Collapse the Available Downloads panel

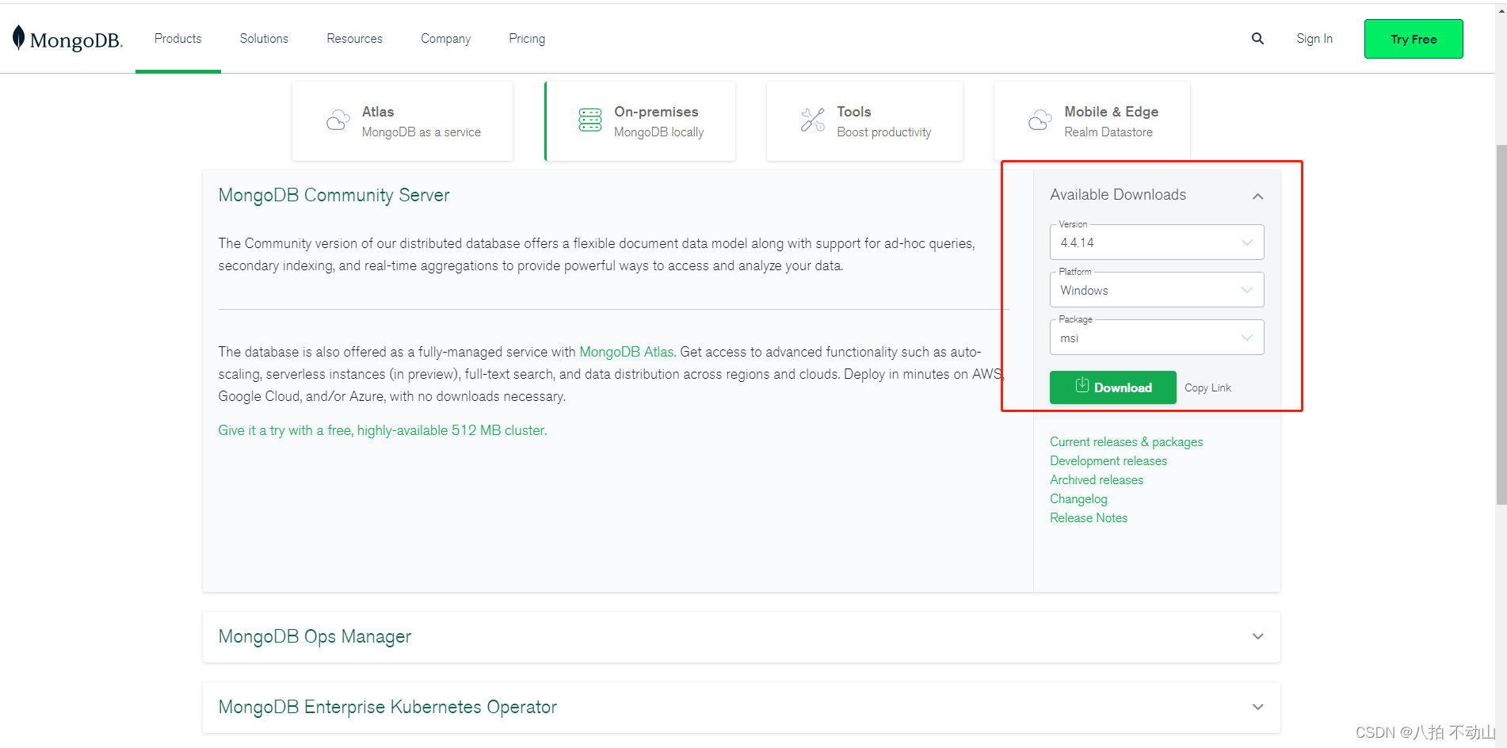[1257, 196]
